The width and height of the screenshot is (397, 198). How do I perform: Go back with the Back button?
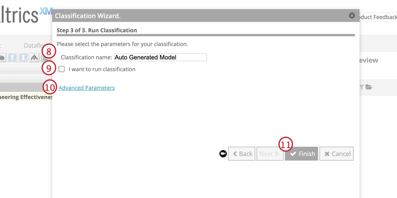tap(241, 154)
